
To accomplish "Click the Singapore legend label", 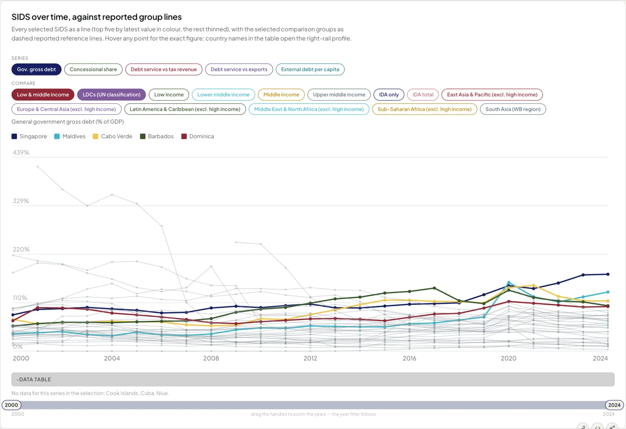I will pos(33,136).
